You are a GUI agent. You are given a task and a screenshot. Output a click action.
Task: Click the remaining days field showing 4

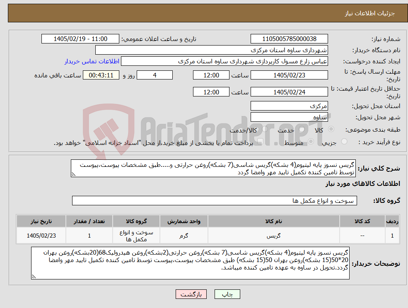tap(155, 75)
